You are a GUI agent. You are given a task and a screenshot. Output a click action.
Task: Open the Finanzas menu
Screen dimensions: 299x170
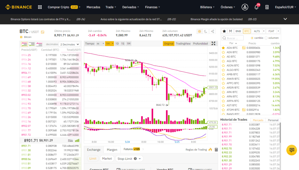click(x=152, y=7)
